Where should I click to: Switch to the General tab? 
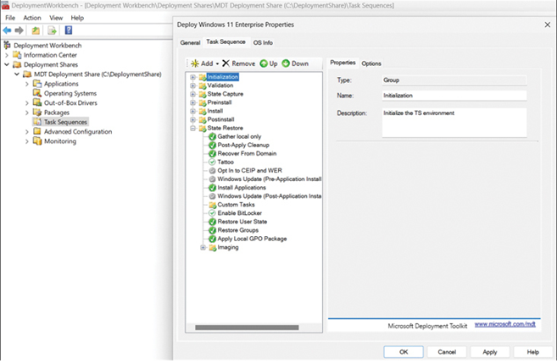click(x=190, y=42)
